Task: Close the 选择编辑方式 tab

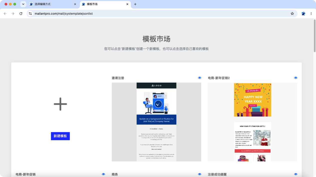Action: (75, 4)
